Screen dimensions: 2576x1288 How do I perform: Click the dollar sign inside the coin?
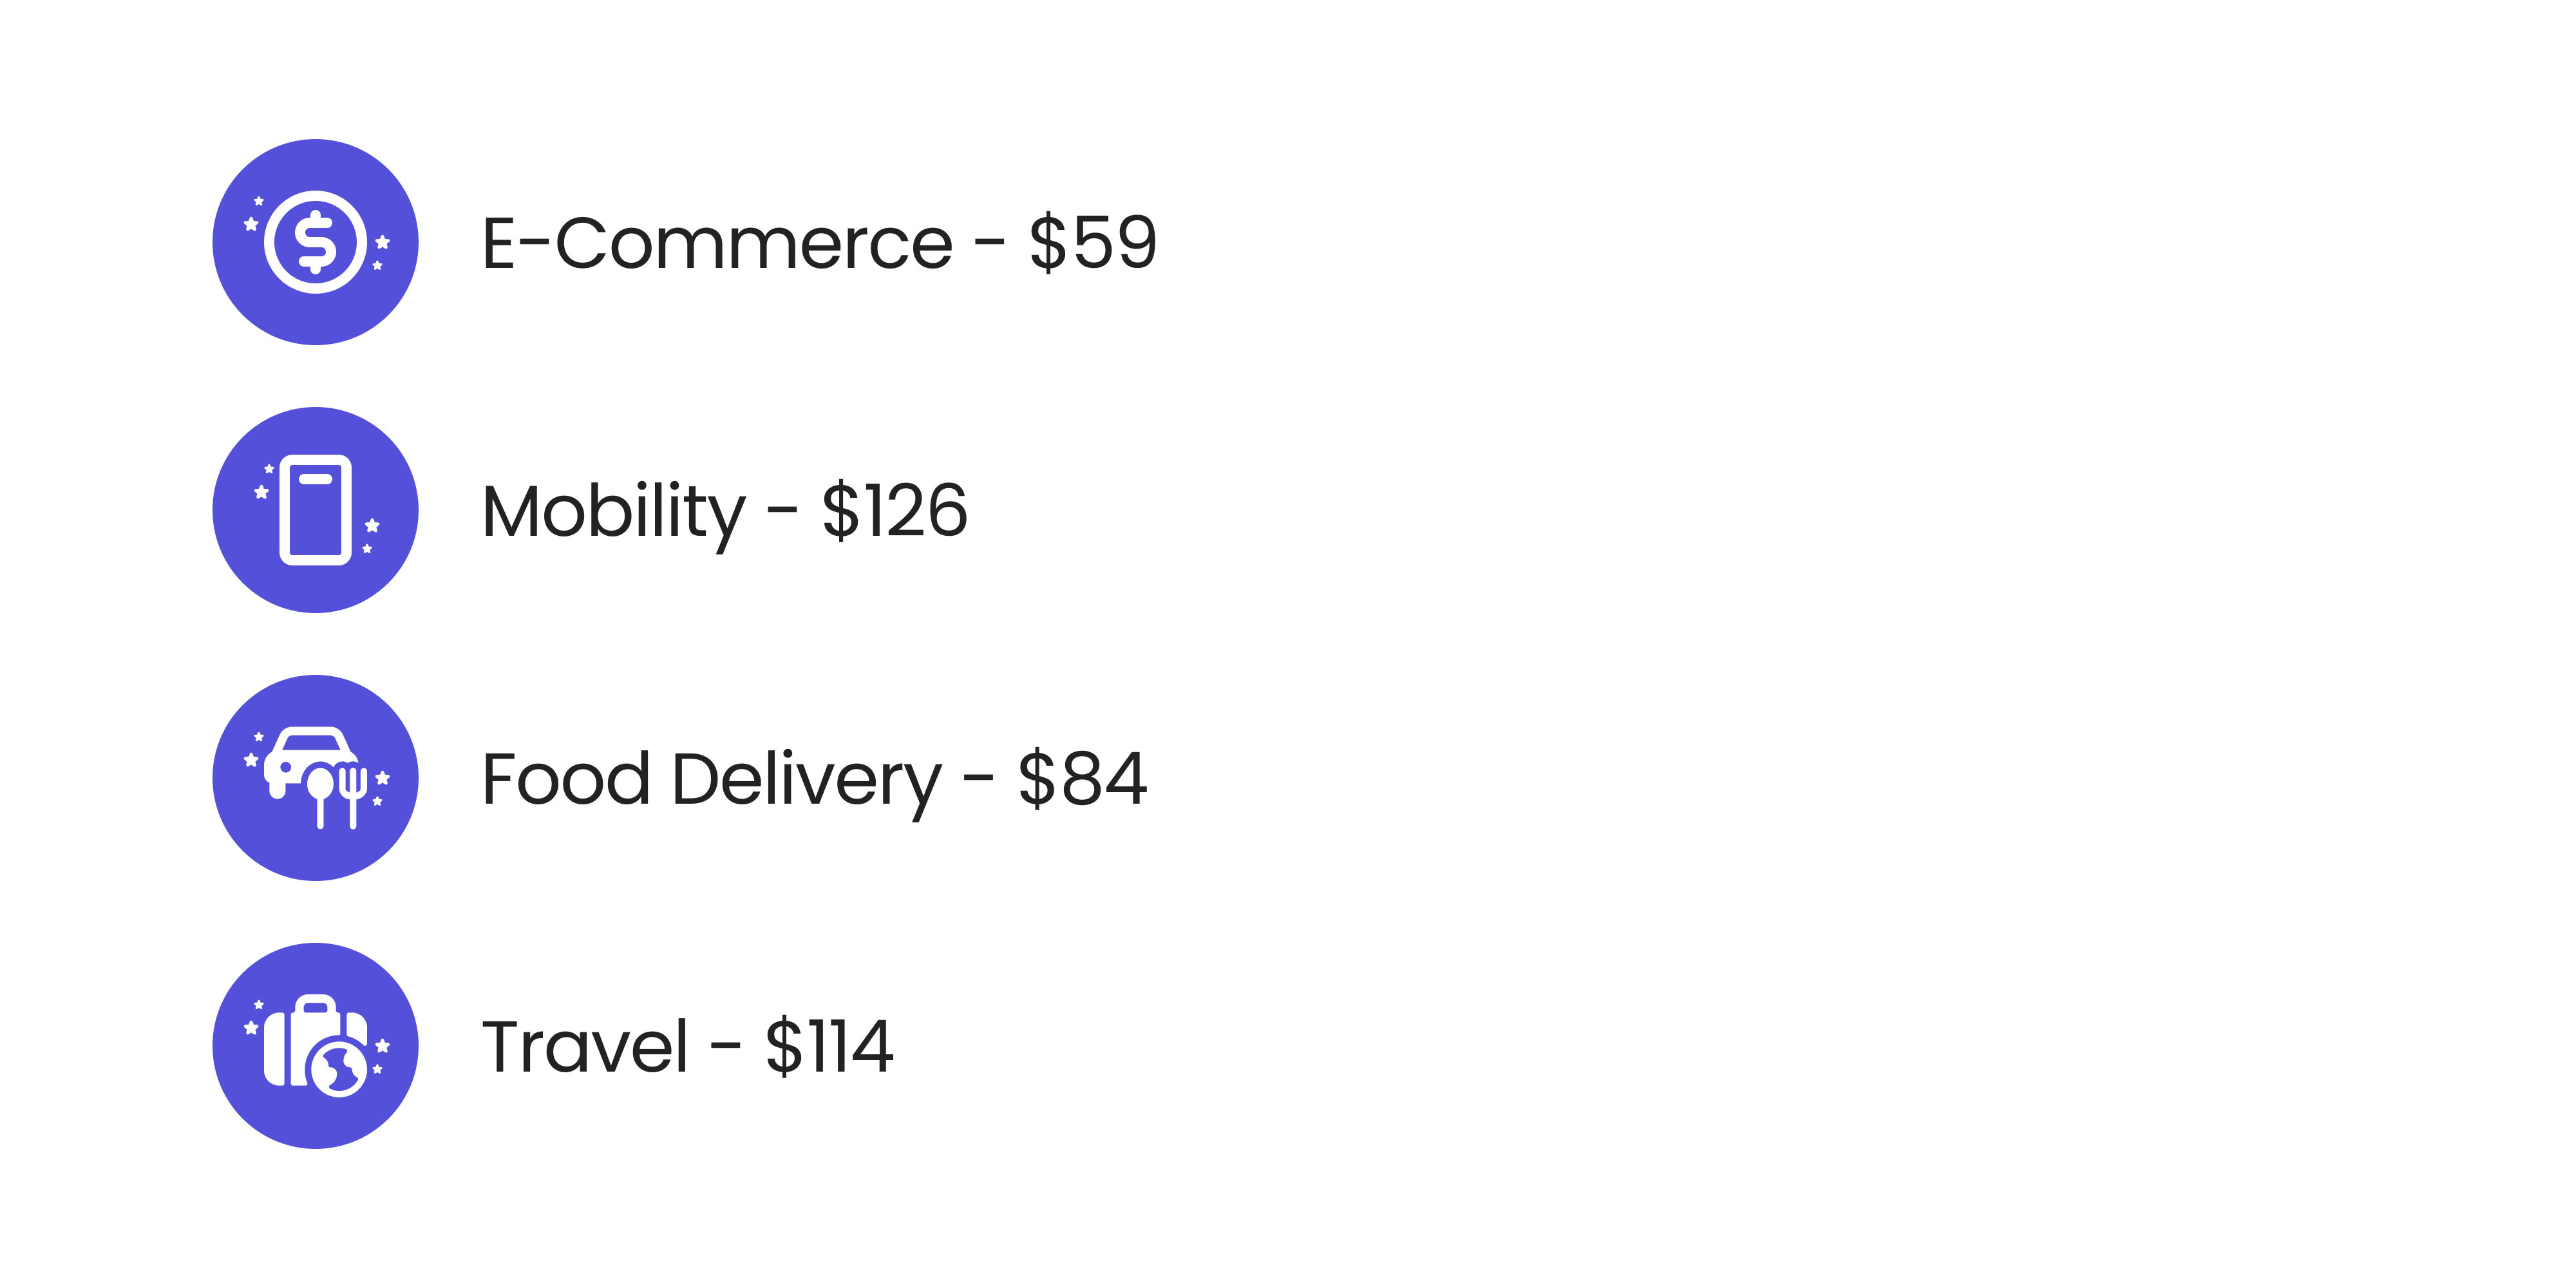click(316, 242)
